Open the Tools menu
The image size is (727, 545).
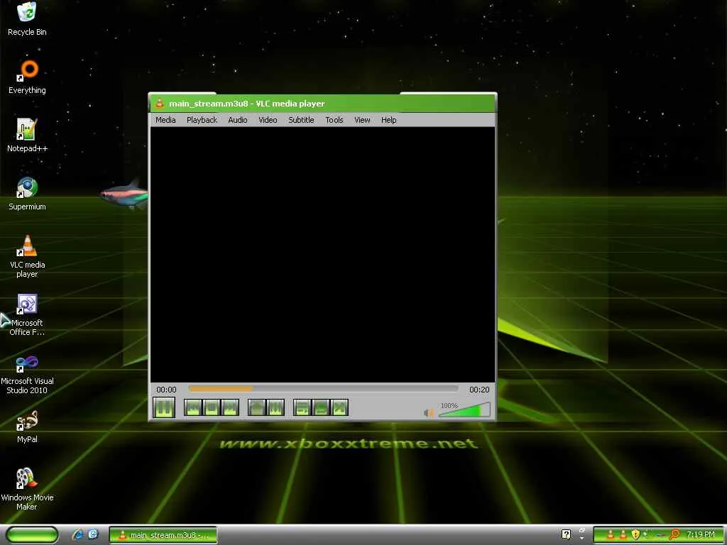(x=334, y=120)
